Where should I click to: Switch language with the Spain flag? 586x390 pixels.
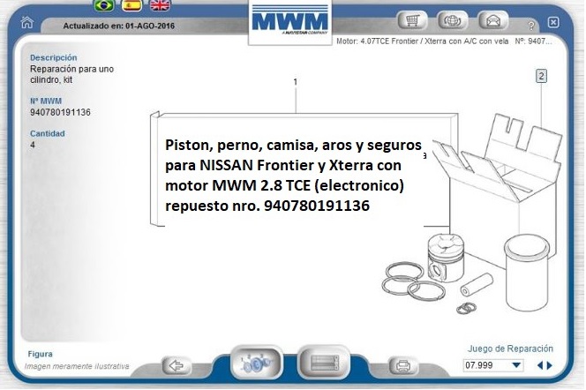point(131,5)
